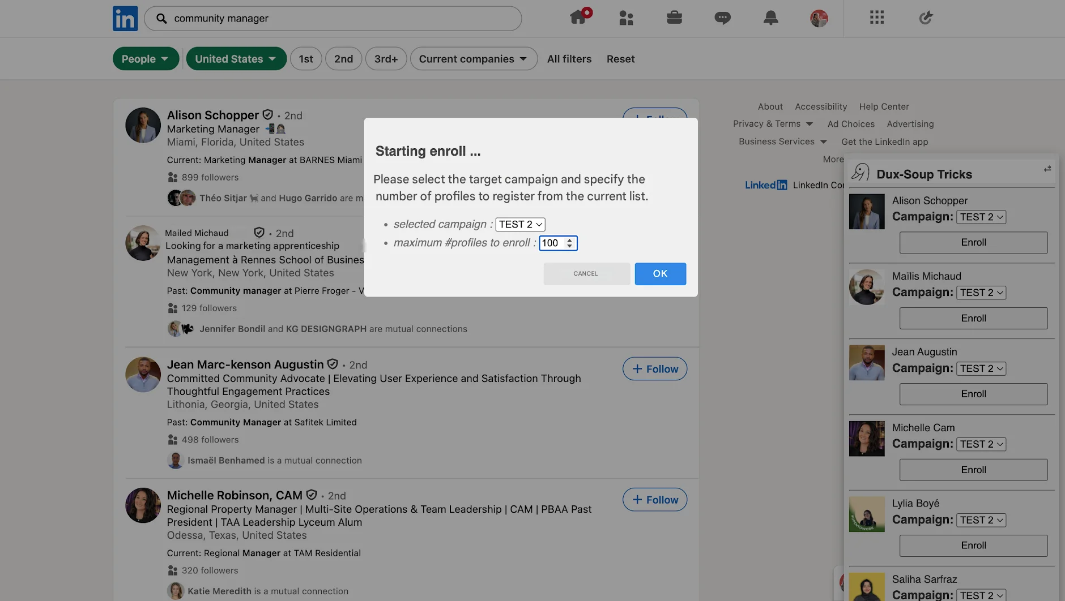Confirm enrollment with OK button
Screen dimensions: 1065x601
tap(660, 274)
